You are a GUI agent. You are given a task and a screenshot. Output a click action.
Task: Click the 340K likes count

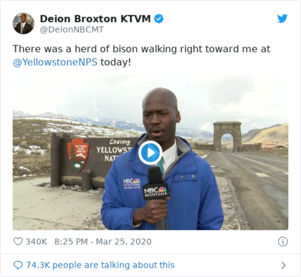tap(36, 242)
